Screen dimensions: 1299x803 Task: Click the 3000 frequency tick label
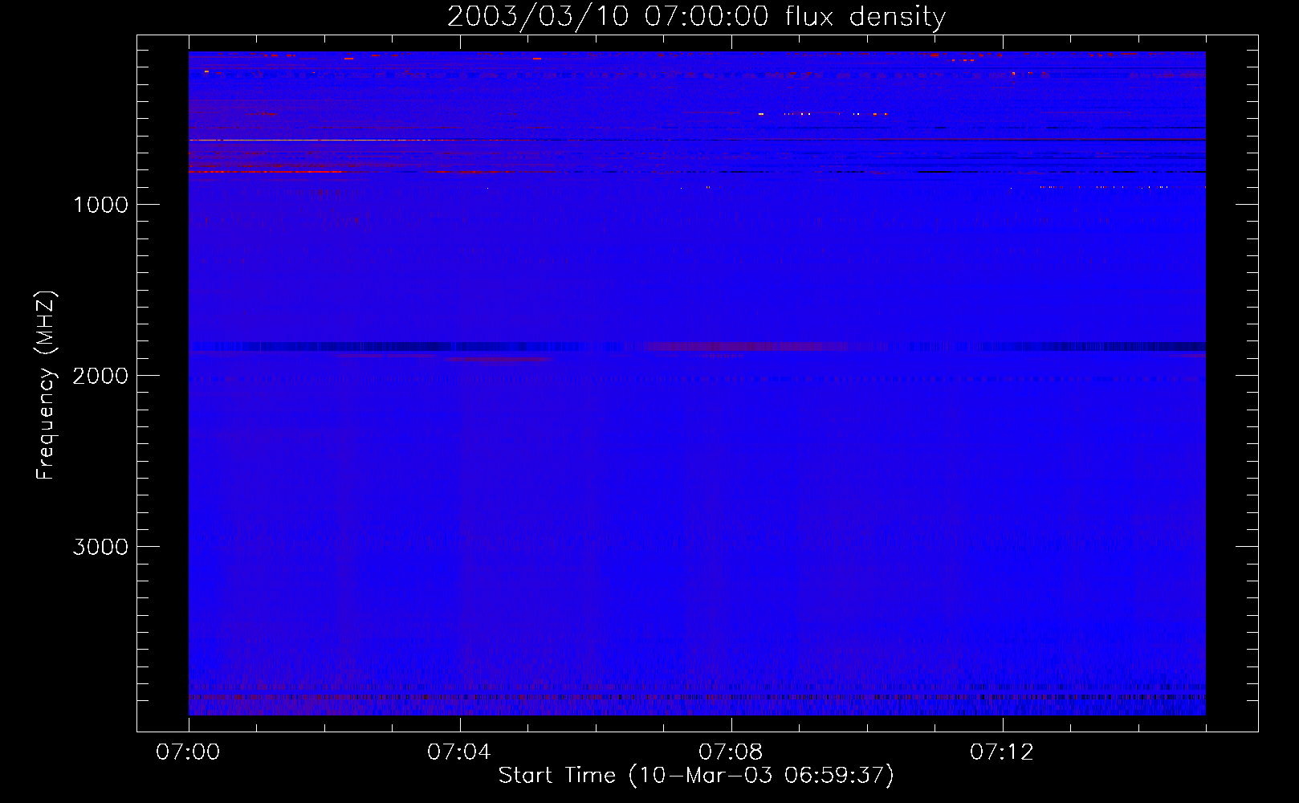[100, 547]
